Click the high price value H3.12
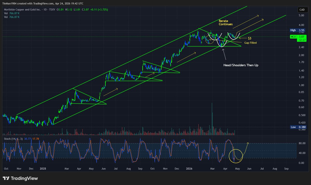 (x=68, y=10)
